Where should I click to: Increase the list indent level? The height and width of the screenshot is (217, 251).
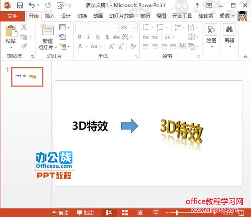tap(155, 37)
